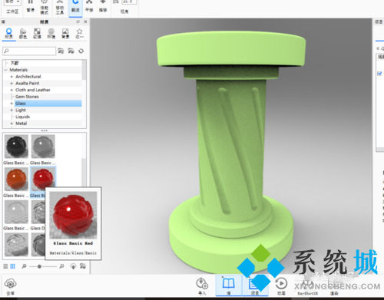Viewport: 384px width, 300px height.
Task: Select the Liquids tree item
Action: [22, 117]
